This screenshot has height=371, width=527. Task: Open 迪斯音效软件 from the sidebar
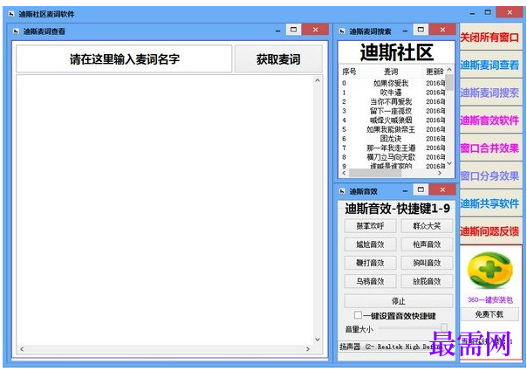pyautogui.click(x=489, y=120)
